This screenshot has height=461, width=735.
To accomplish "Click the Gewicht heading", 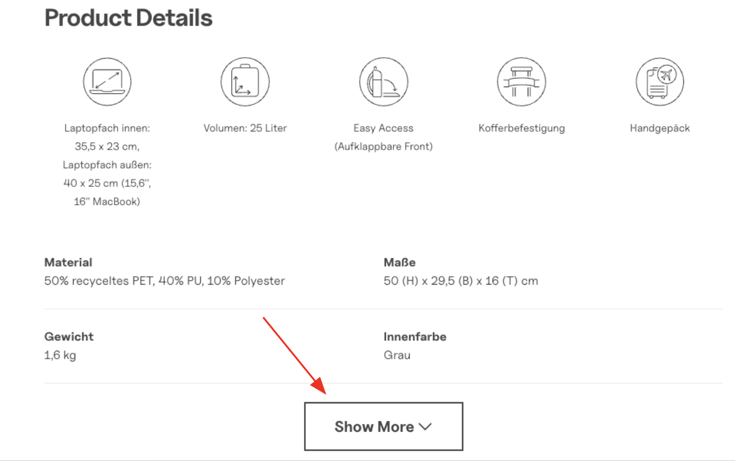I will click(69, 337).
